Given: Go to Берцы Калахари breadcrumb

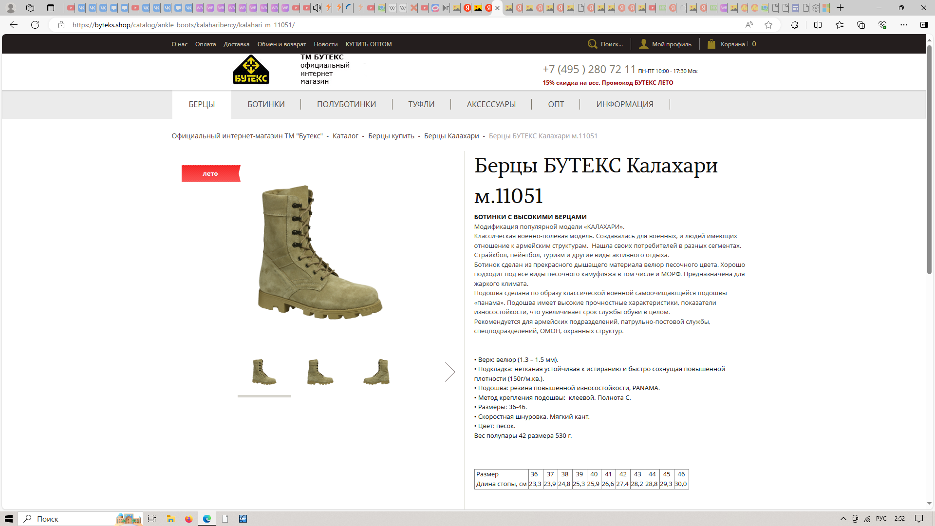Looking at the screenshot, I should [x=451, y=136].
